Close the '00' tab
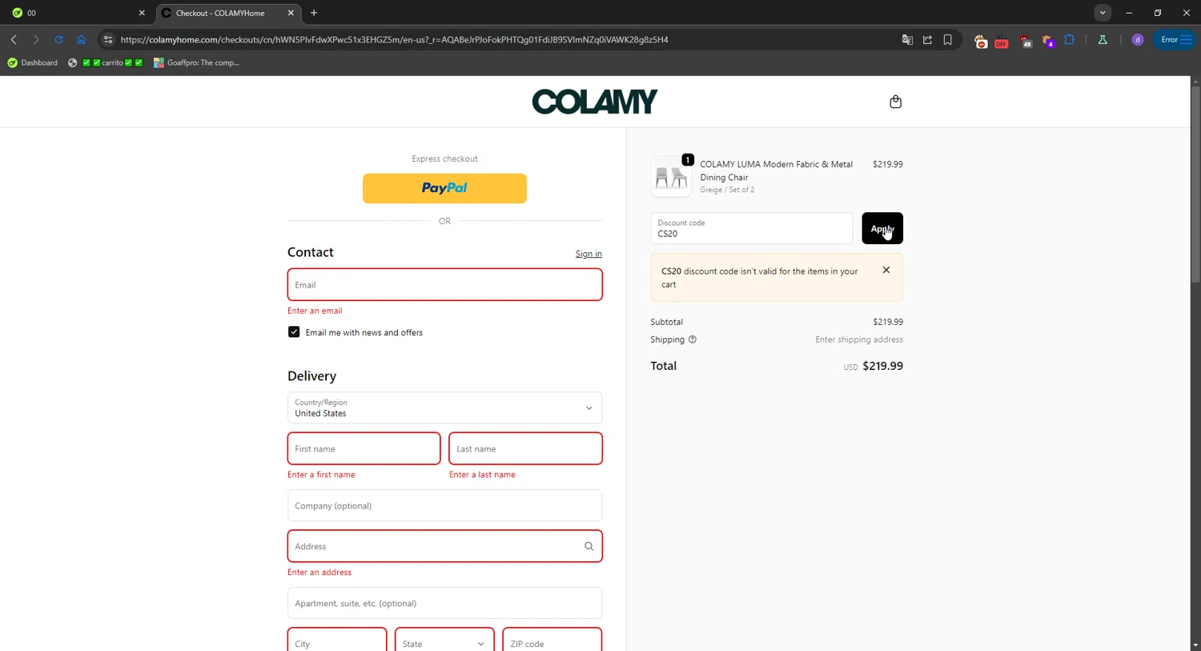This screenshot has height=651, width=1201. coord(142,13)
